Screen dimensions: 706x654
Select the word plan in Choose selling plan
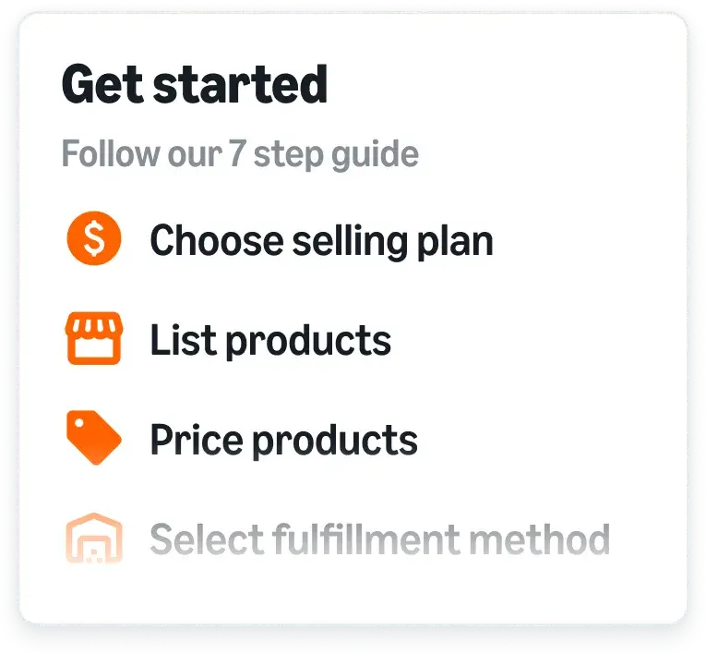pyautogui.click(x=455, y=243)
